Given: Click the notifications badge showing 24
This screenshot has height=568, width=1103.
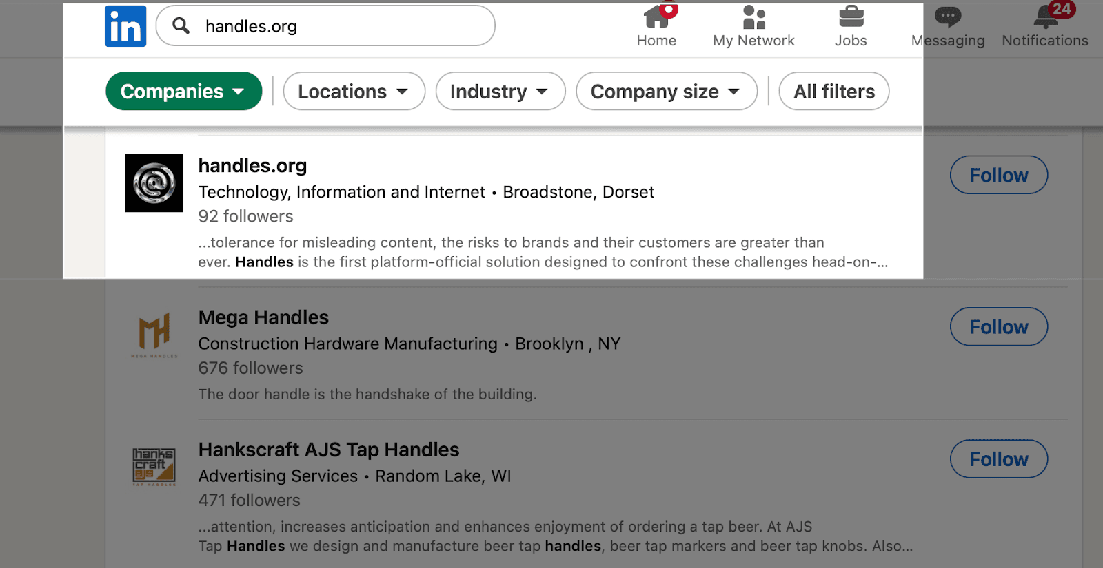Looking at the screenshot, I should pos(1062,9).
